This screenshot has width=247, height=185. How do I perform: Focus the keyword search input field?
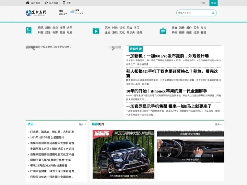pos(195,13)
